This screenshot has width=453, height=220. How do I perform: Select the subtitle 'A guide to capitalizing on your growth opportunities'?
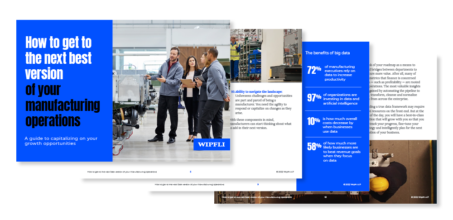tap(61, 141)
